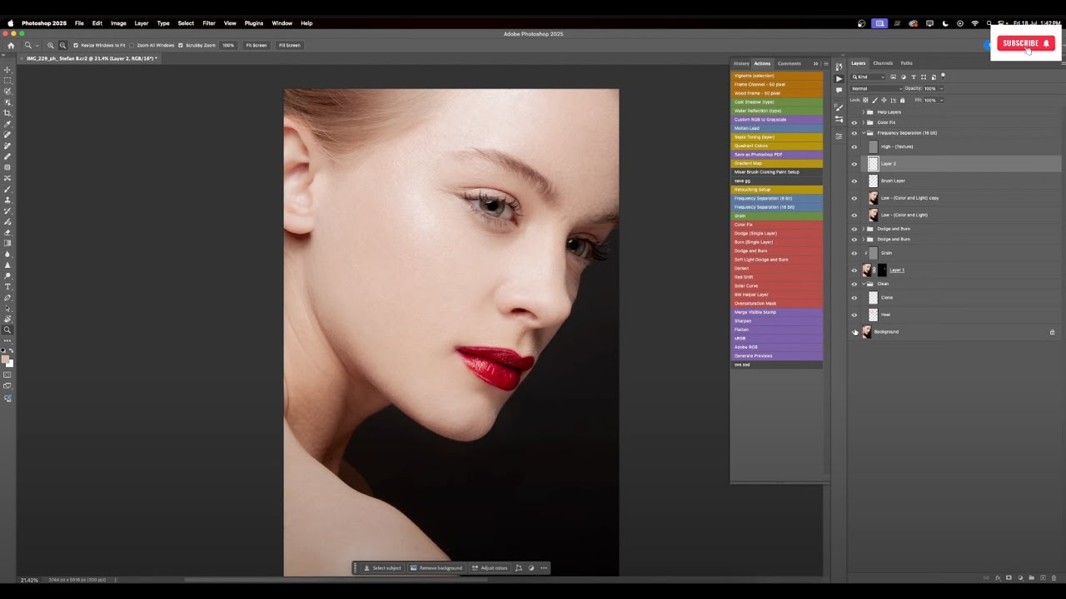The width and height of the screenshot is (1066, 599).
Task: Hide the Brush Layer visibility eye
Action: tap(854, 181)
